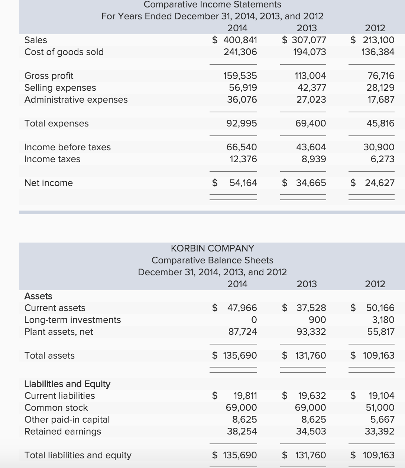This screenshot has width=405, height=468.
Task: Click the Income before taxes label
Action: [x=67, y=147]
